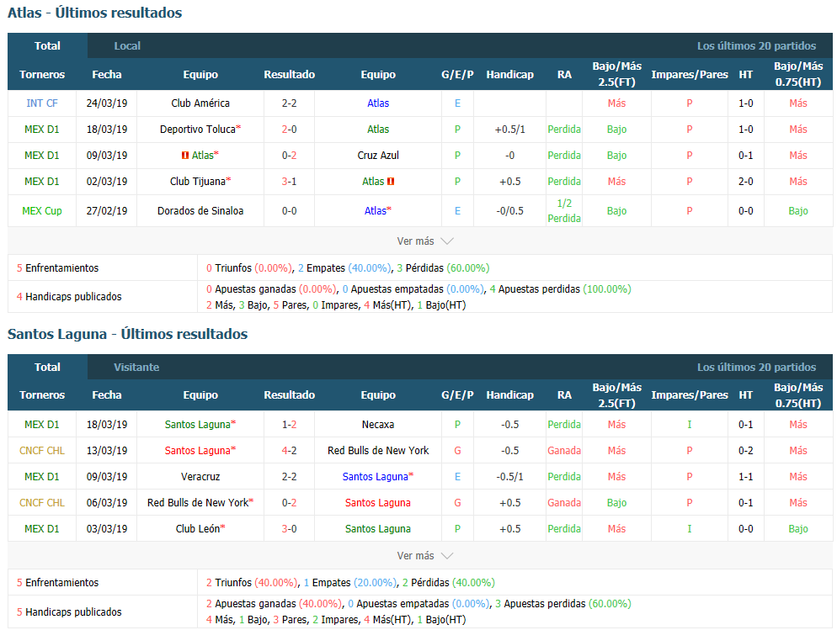Click the red card icon beside Atlas on 09/03/19
The image size is (837, 630).
click(185, 156)
